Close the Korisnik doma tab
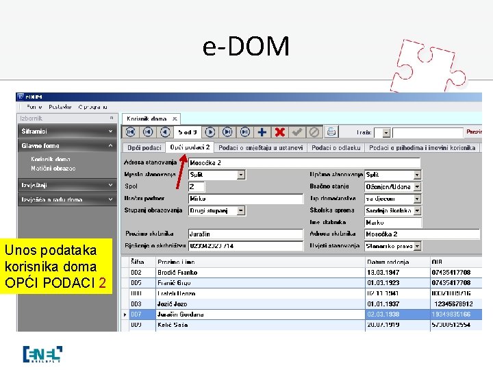 pos(175,119)
